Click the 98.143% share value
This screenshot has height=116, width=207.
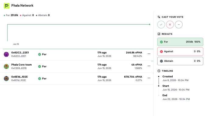click(x=138, y=56)
